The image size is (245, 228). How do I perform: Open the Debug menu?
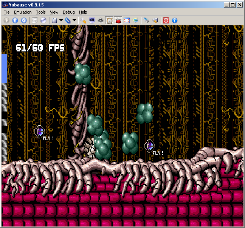(x=69, y=12)
